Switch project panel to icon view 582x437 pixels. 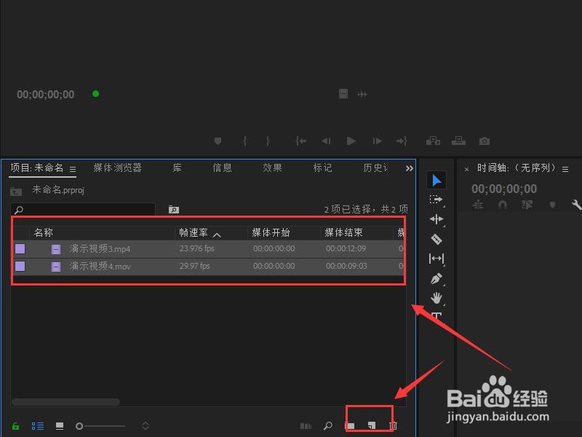pos(60,426)
